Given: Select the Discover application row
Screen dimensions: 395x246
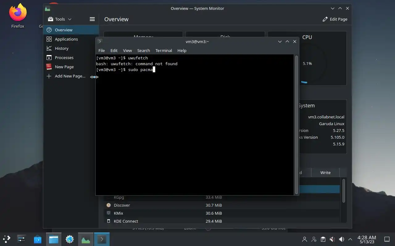Looking at the screenshot, I should [222, 205].
